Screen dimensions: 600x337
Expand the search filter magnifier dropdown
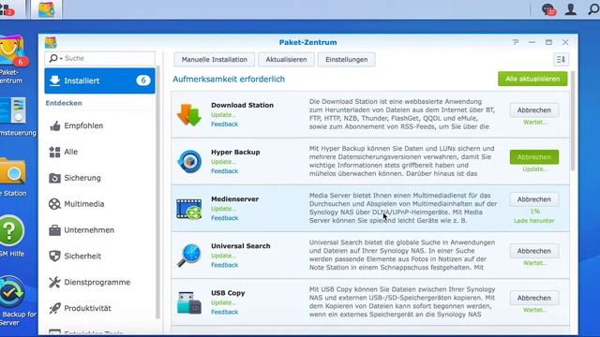pos(55,58)
